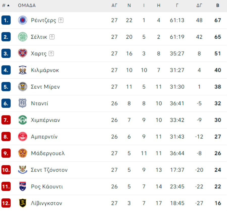Click the Aberdeen red club crest
227x211 pixels.
23,136
